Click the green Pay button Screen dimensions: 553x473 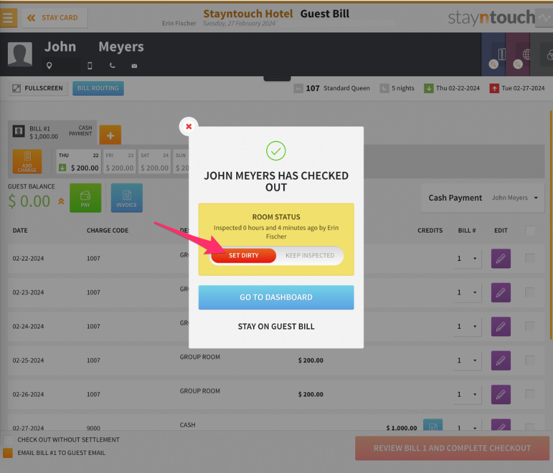click(x=85, y=198)
